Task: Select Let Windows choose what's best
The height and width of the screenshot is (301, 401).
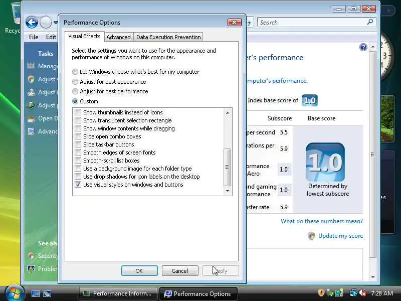Action: click(x=75, y=72)
